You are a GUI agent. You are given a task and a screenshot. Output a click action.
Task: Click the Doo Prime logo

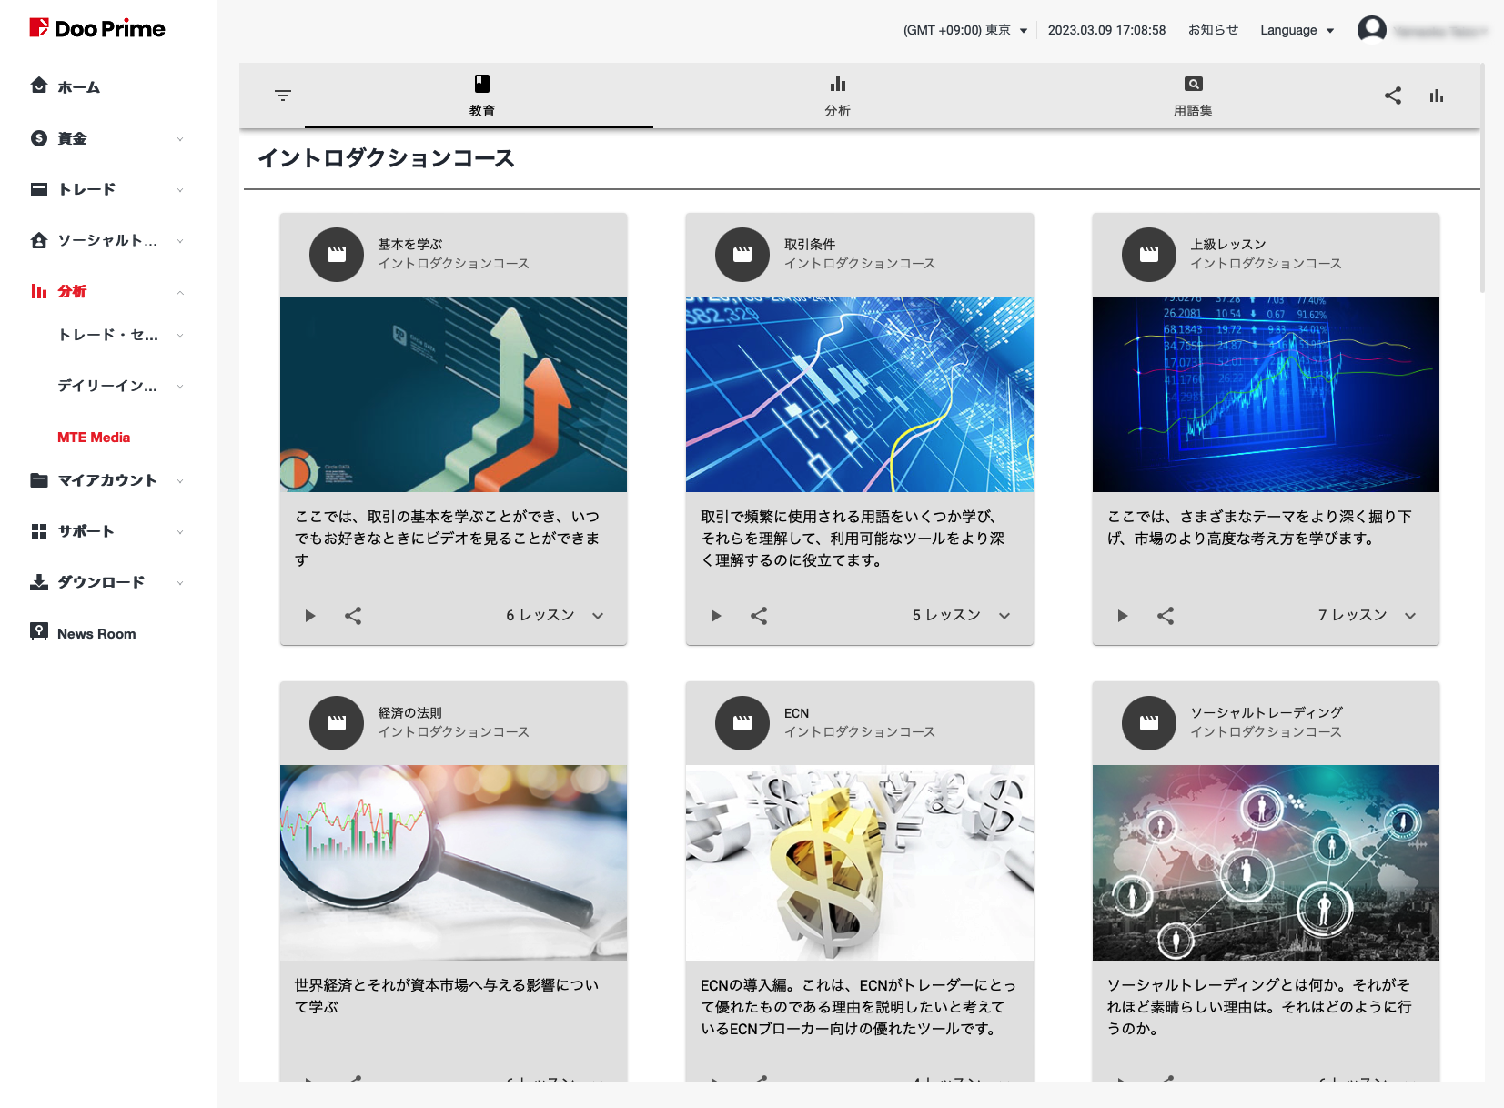[97, 28]
